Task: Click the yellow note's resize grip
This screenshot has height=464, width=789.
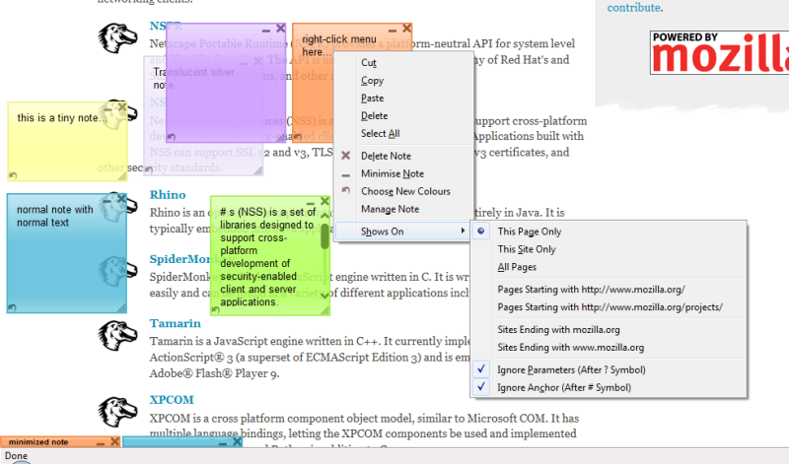Action: coord(122,176)
